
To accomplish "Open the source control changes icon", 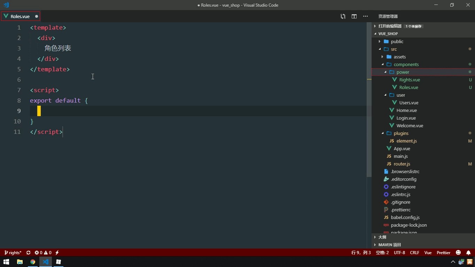I will (343, 16).
